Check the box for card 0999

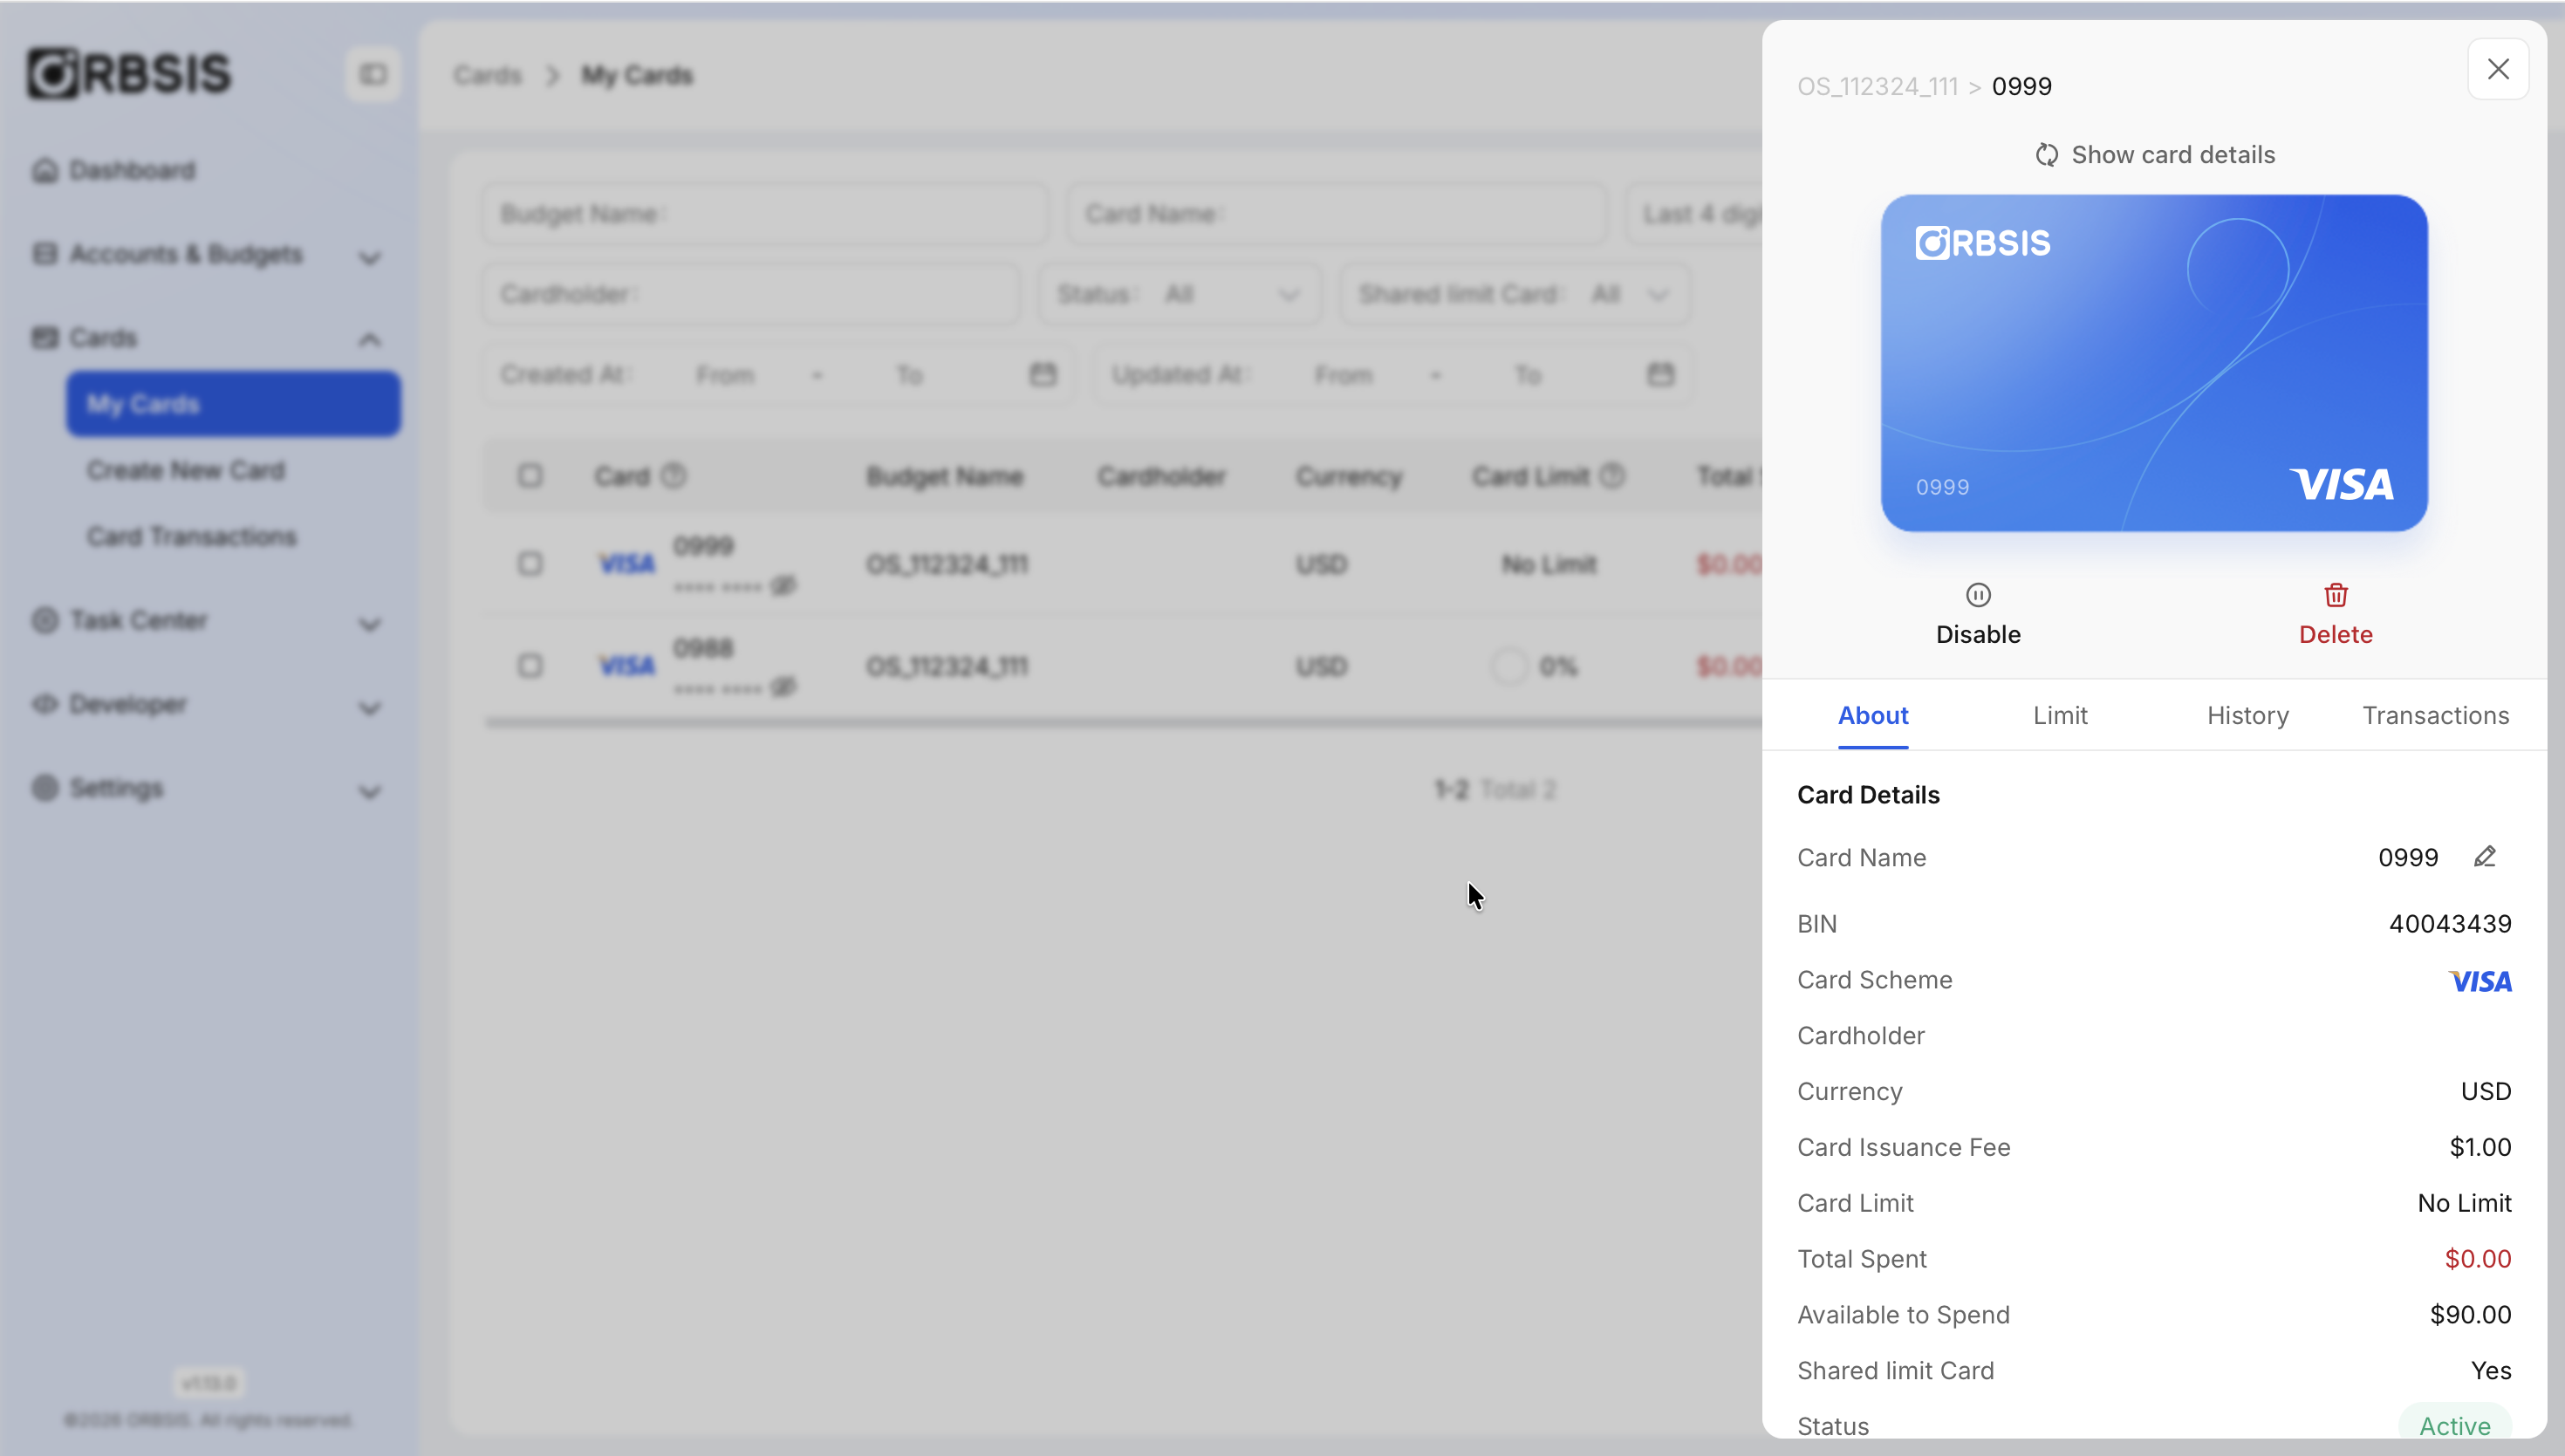coord(530,564)
